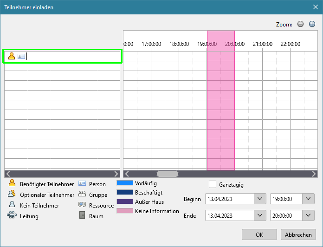Click the Keine Information pink color swatch

(124, 211)
